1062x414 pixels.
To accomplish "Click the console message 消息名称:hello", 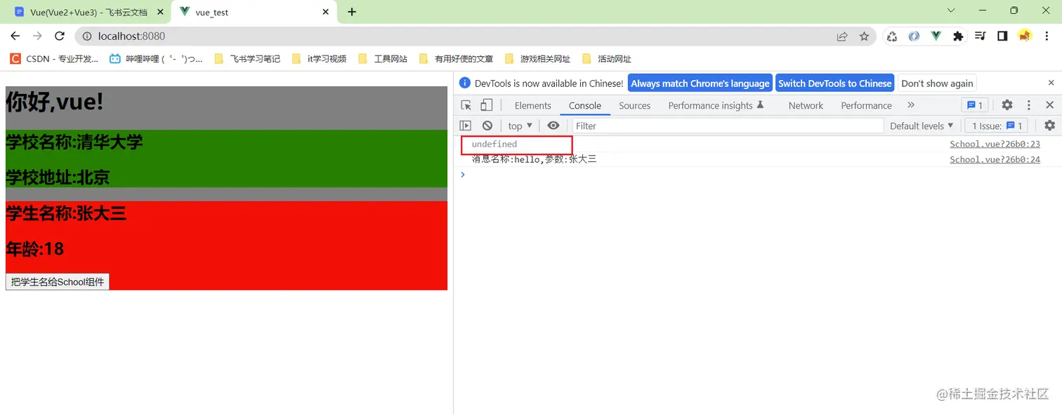I will (535, 159).
